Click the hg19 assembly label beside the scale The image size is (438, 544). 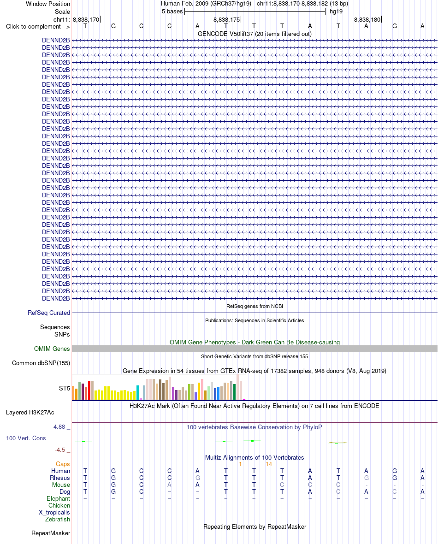(336, 12)
